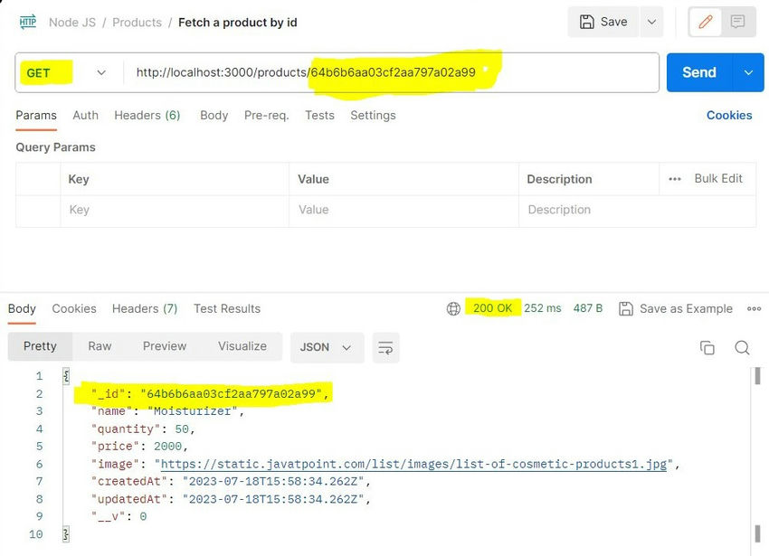Open the comments icon
Screen dimensions: 769x556
pyautogui.click(x=737, y=22)
